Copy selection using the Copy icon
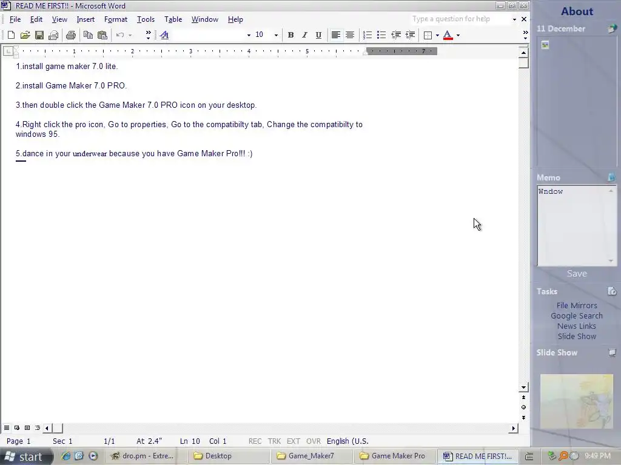The height and width of the screenshot is (465, 621). (88, 35)
